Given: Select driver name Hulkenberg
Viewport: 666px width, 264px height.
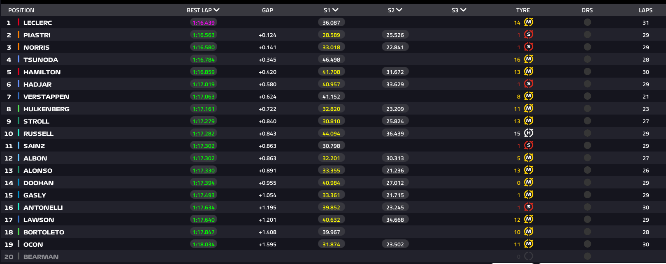Looking at the screenshot, I should point(46,109).
